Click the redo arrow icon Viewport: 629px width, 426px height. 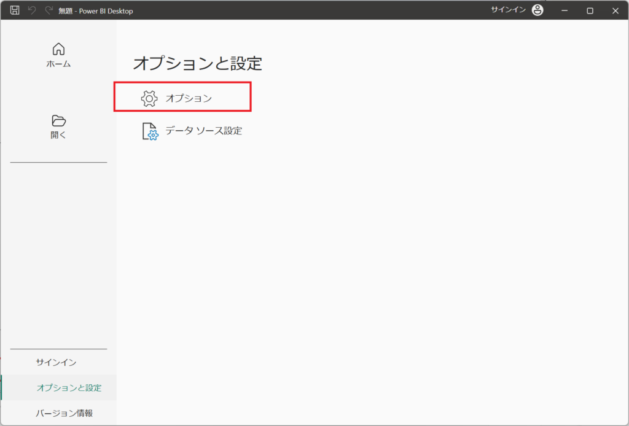(49, 10)
